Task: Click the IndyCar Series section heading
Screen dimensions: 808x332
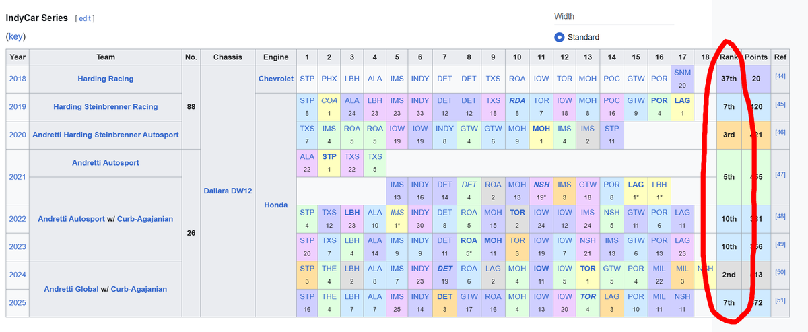Action: (x=37, y=18)
